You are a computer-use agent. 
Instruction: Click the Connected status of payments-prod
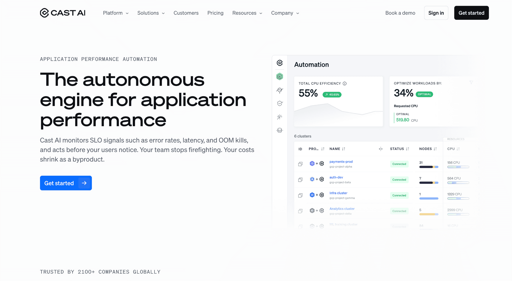click(399, 164)
